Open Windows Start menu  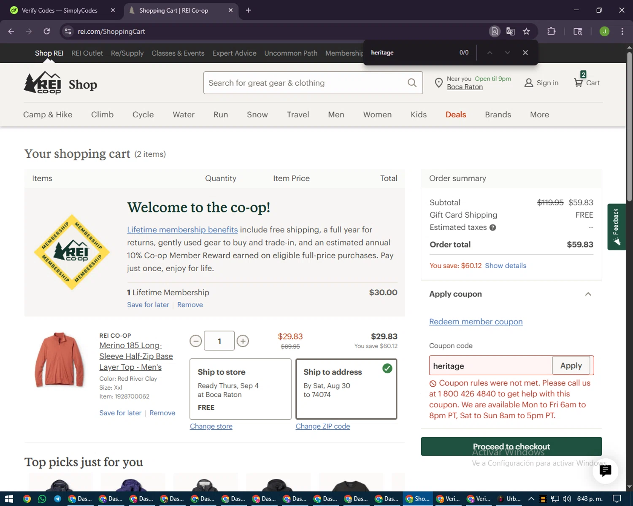point(9,499)
